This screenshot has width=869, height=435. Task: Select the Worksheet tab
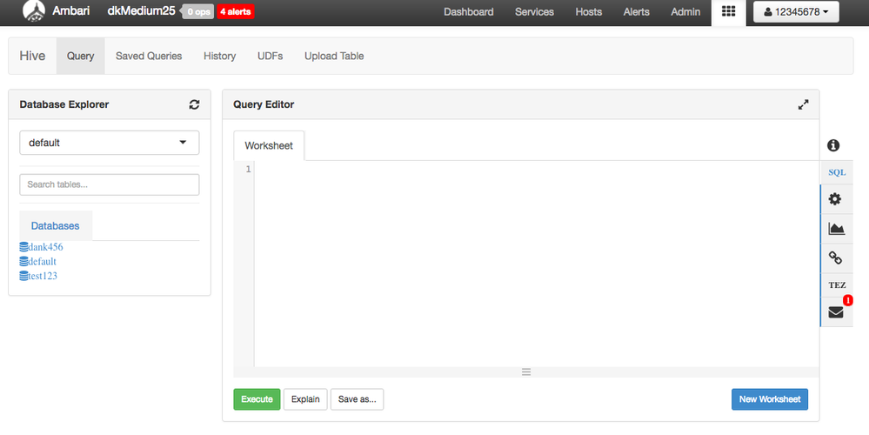coord(269,146)
